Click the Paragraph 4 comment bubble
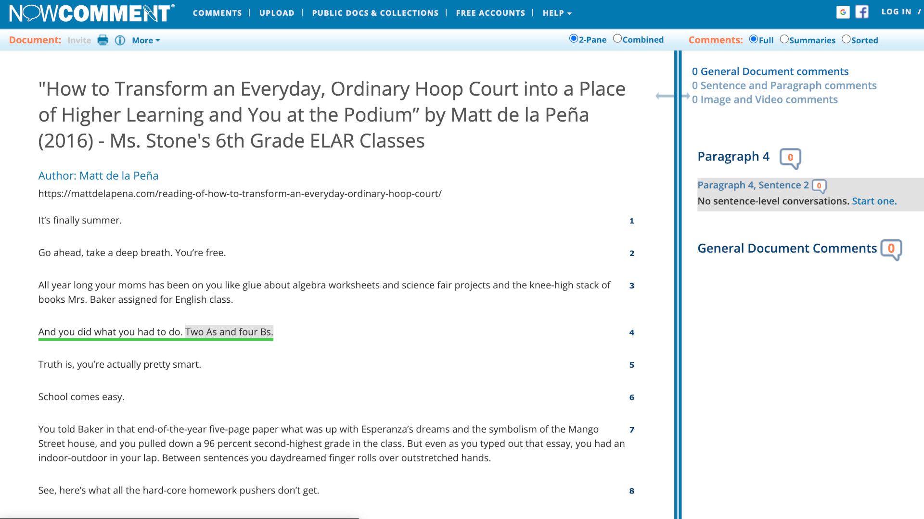Image resolution: width=924 pixels, height=519 pixels. coord(790,158)
